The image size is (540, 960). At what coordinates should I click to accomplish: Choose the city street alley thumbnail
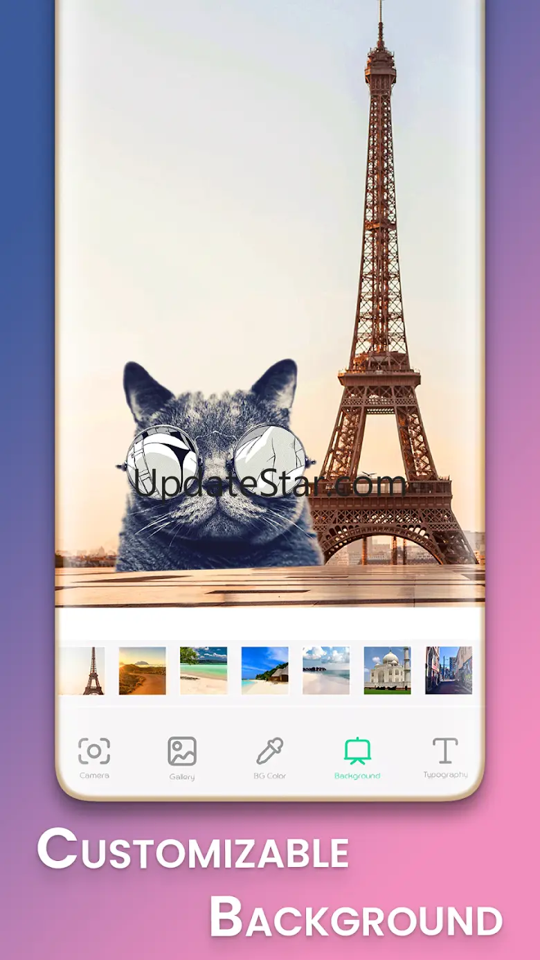[x=449, y=670]
